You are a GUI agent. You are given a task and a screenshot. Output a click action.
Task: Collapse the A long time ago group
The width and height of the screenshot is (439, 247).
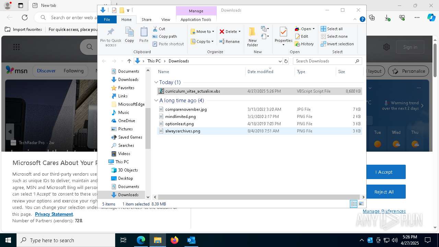click(156, 101)
